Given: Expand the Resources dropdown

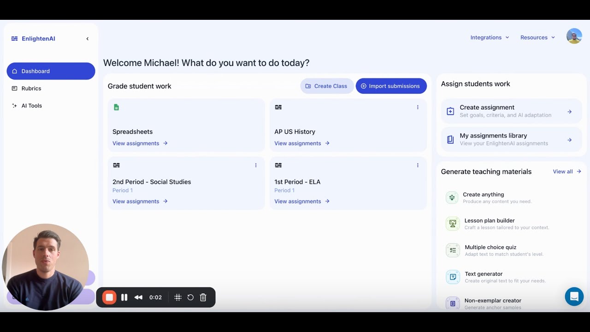Looking at the screenshot, I should (537, 37).
